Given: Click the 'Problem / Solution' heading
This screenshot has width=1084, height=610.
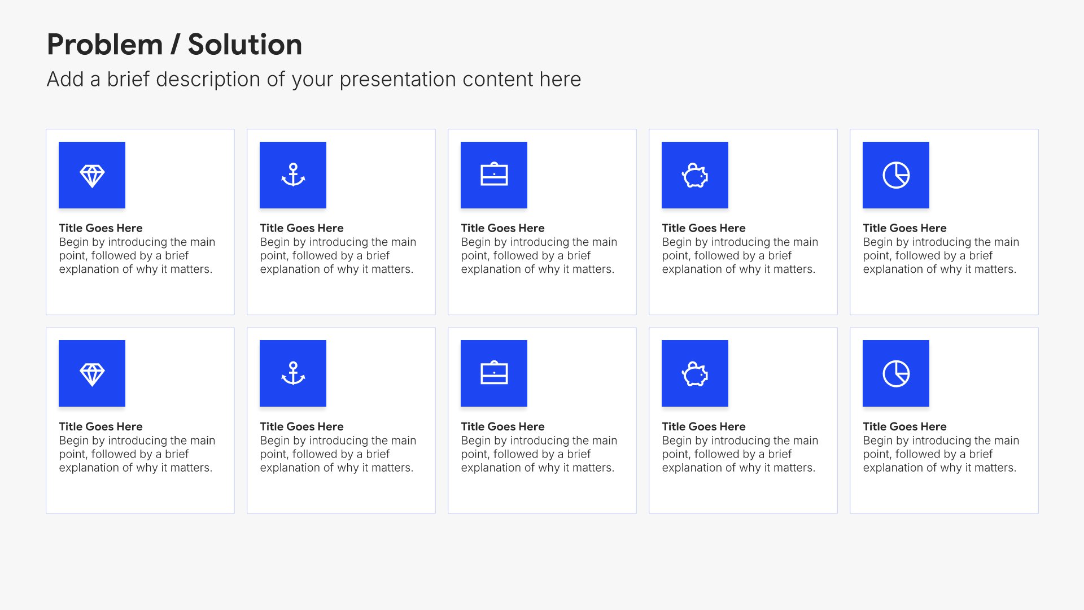Looking at the screenshot, I should (x=174, y=45).
